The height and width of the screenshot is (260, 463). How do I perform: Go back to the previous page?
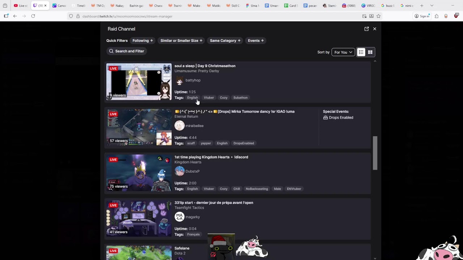[15, 16]
